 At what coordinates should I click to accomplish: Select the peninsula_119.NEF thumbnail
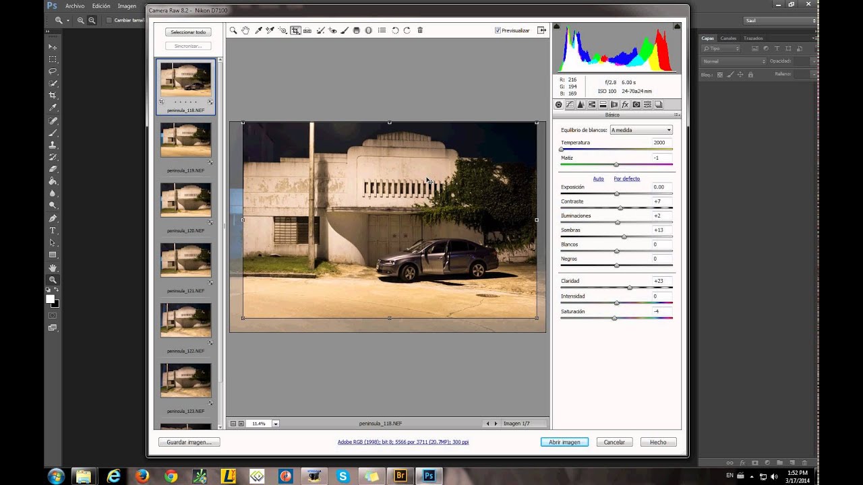[x=185, y=140]
